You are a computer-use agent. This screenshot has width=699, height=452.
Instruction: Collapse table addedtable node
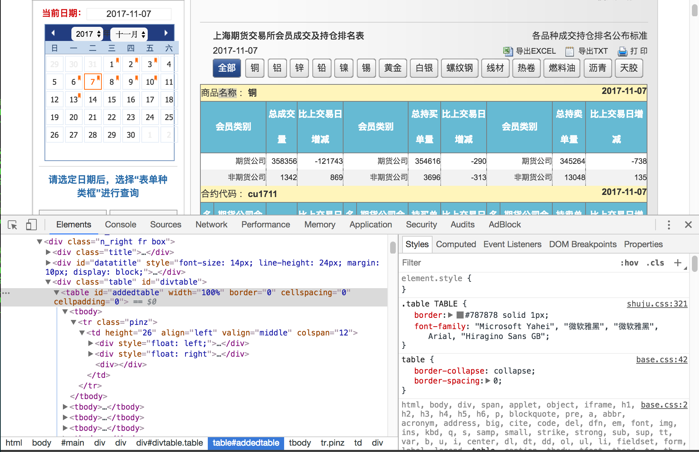coord(57,293)
